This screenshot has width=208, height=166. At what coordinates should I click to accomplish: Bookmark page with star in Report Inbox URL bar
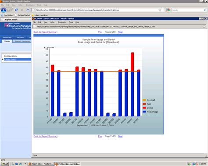160,10
